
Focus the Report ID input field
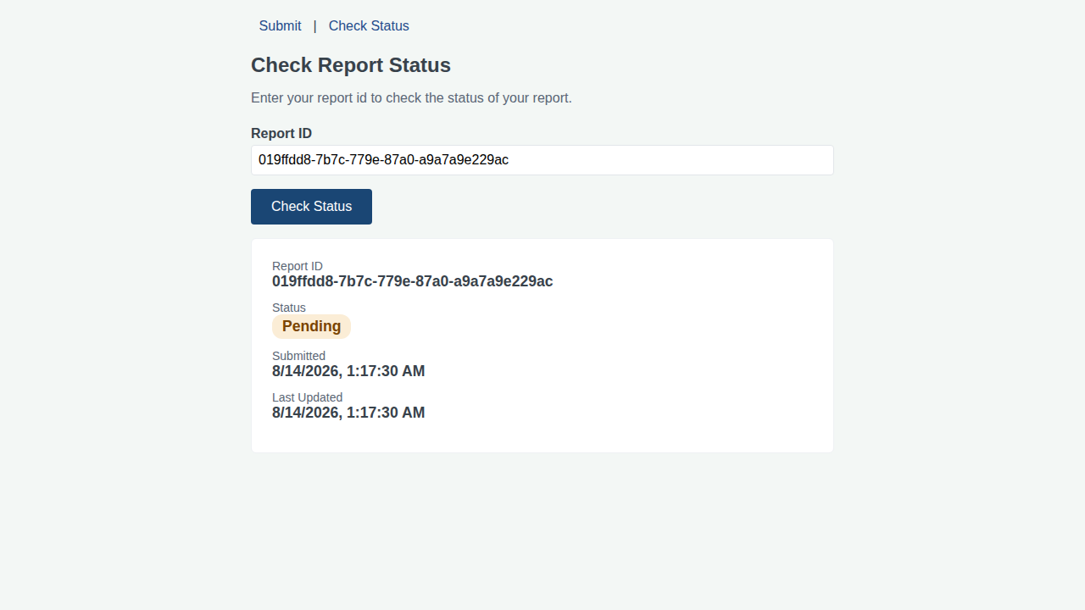[x=542, y=160]
